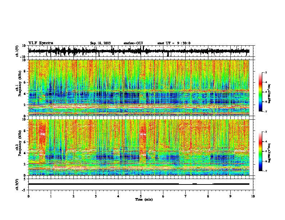Click the 'VLF Spectra' title text
The image size is (285, 220).
pyautogui.click(x=41, y=43)
